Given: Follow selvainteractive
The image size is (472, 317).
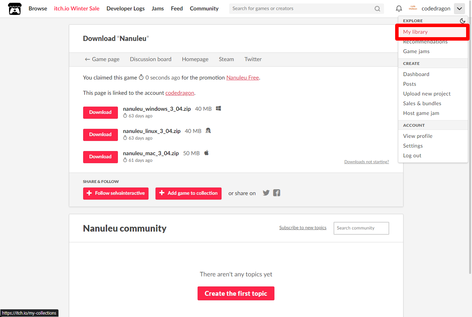Looking at the screenshot, I should (116, 193).
